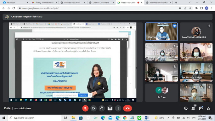Click Automatic Zoom dropdown in presented PDF
Screen dimensions: 215x121
tap(75, 39)
